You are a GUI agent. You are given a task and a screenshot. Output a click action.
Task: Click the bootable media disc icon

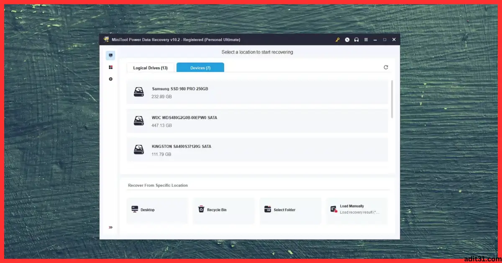(347, 40)
